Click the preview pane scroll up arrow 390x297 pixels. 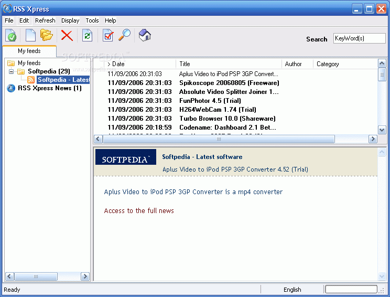coord(382,152)
